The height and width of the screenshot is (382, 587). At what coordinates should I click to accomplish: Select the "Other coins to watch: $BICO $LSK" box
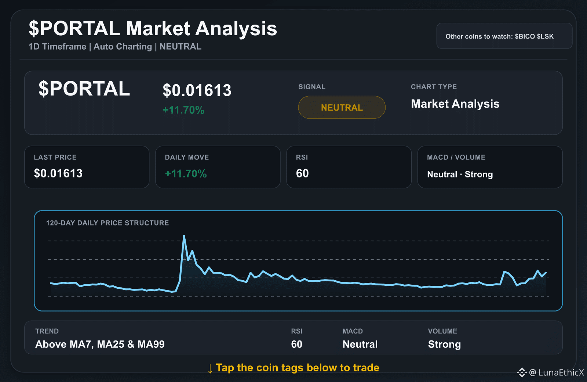pyautogui.click(x=504, y=36)
